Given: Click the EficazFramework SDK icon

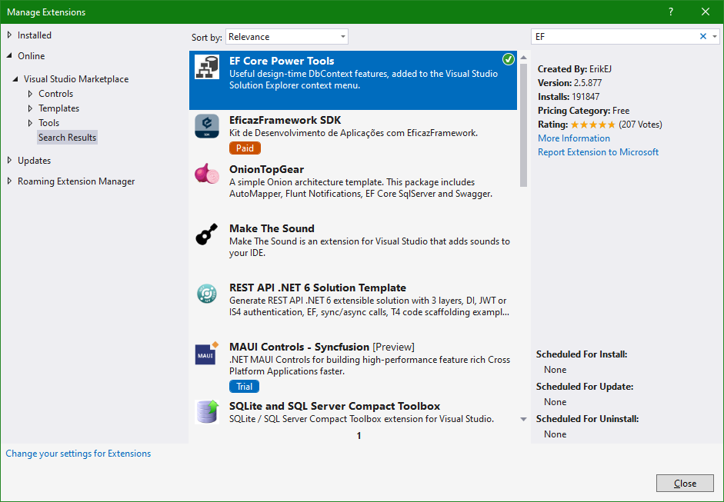Looking at the screenshot, I should pos(206,126).
